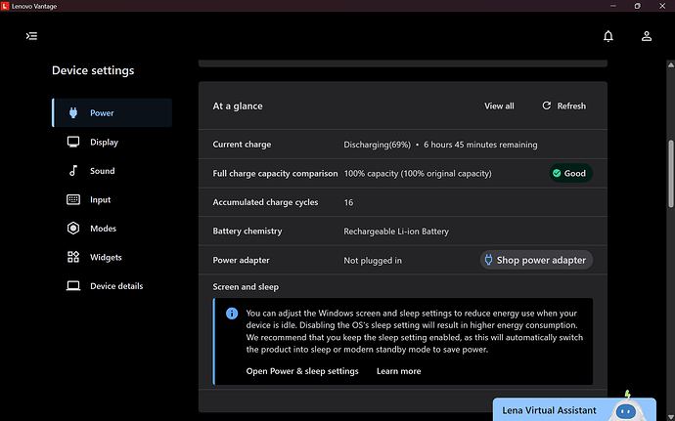Switch to the Widgets section
The image size is (675, 421).
click(106, 257)
